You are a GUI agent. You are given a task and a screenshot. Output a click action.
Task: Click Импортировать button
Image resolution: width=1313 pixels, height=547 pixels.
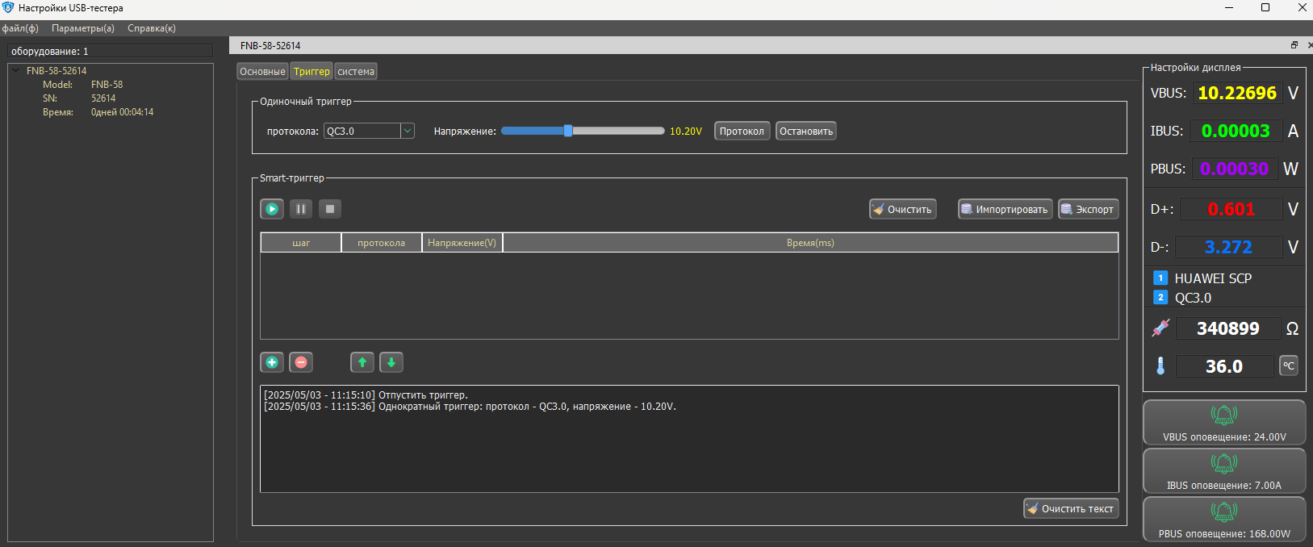click(x=1005, y=209)
